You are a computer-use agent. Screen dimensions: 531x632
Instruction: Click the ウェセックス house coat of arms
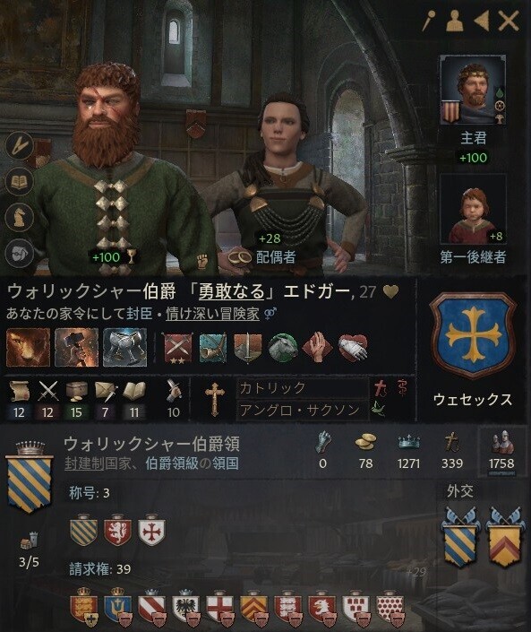pyautogui.click(x=473, y=336)
